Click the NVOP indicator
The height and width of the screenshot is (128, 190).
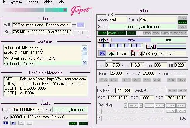(x=103, y=33)
